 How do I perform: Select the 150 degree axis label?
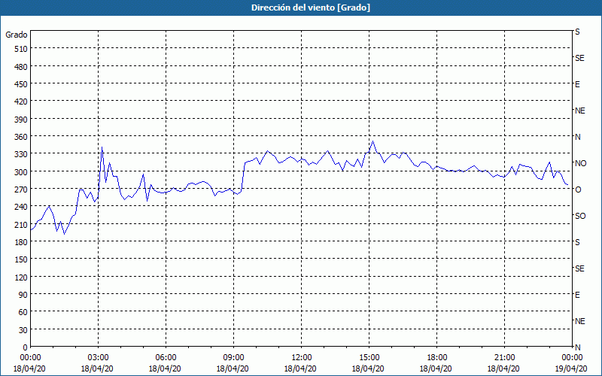click(x=21, y=259)
